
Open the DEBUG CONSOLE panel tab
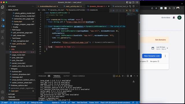pyautogui.click(x=79, y=76)
